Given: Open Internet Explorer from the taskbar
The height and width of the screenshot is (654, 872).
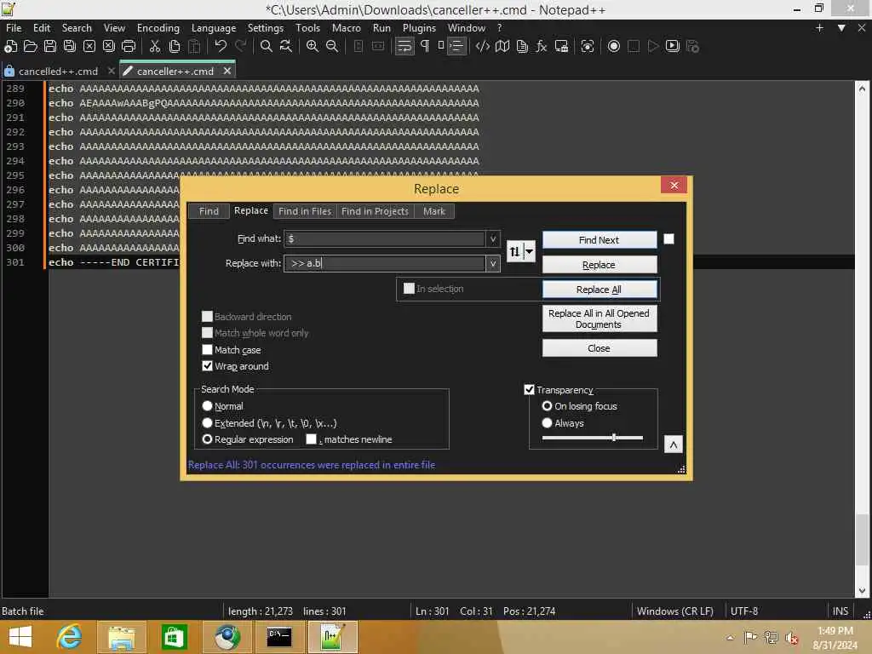Looking at the screenshot, I should [x=70, y=637].
